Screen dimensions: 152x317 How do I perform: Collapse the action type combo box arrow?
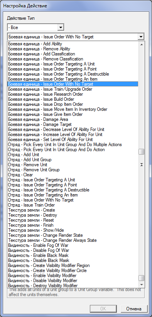pos(141,37)
